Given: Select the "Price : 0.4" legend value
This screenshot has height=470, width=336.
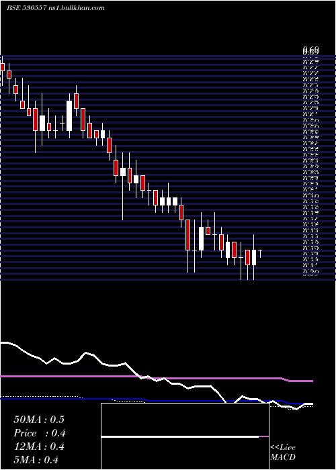Looking at the screenshot, I should pos(40,433).
